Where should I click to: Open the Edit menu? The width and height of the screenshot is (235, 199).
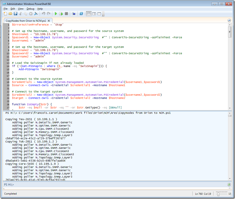(13, 9)
